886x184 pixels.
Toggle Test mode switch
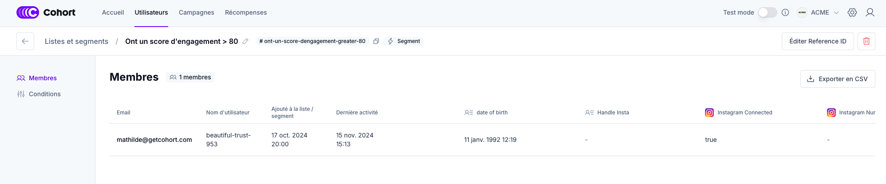pyautogui.click(x=767, y=12)
